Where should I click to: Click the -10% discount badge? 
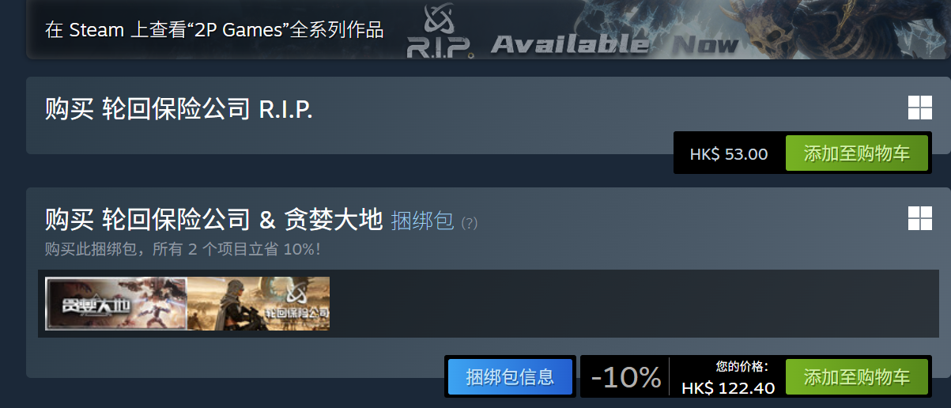626,377
